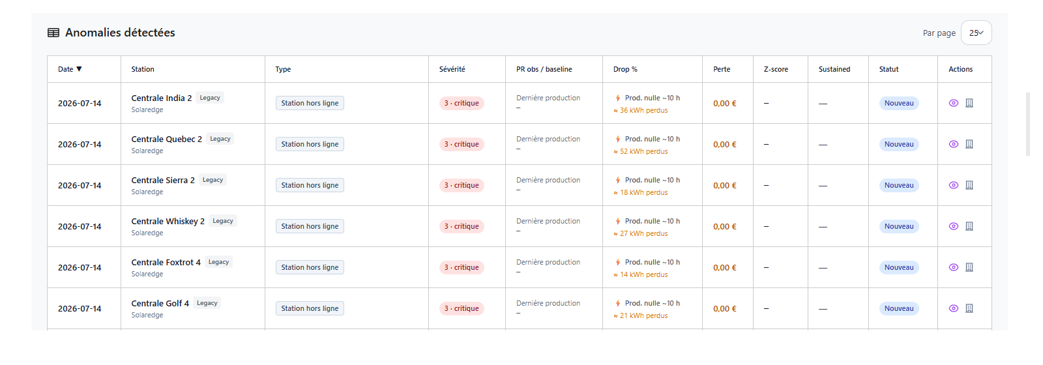Image resolution: width=1043 pixels, height=365 pixels.
Task: Click Station hors ligne badge for India 2
Action: tap(310, 103)
